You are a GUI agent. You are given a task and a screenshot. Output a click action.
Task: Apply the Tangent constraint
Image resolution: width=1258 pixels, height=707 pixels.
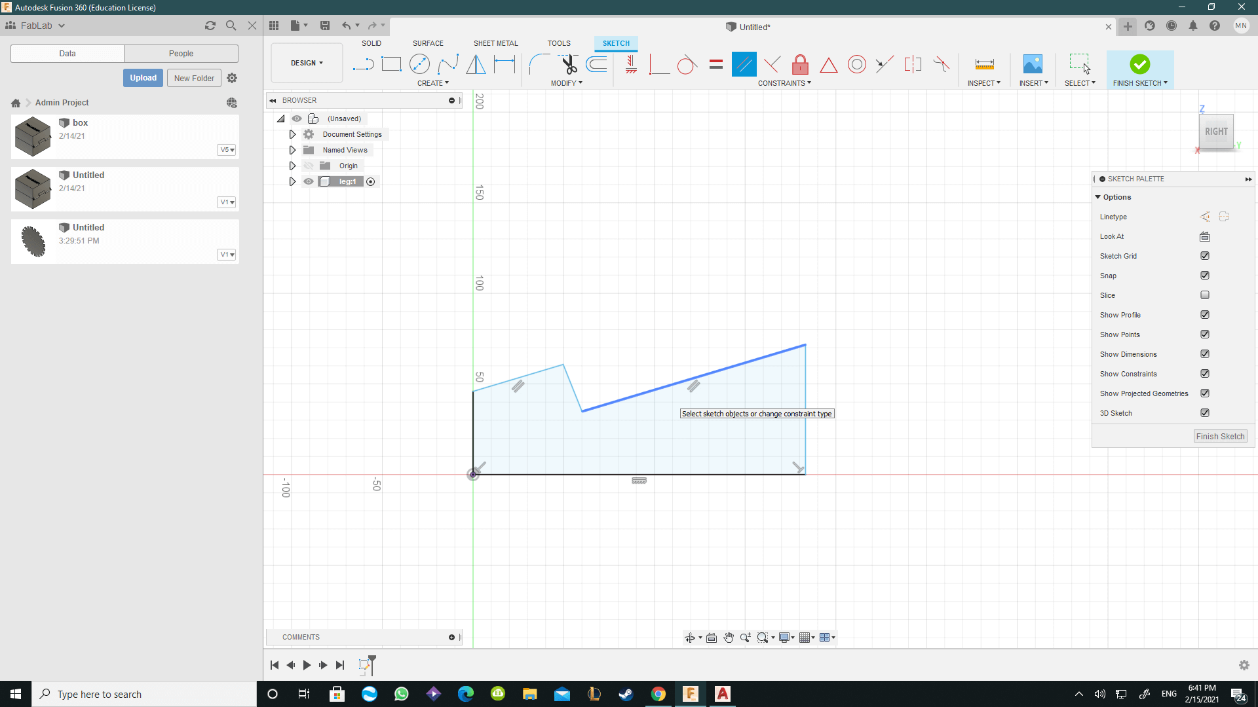pos(687,64)
